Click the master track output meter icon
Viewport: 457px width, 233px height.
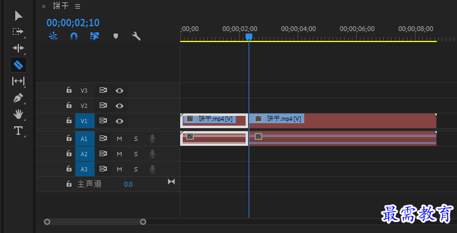tap(171, 182)
